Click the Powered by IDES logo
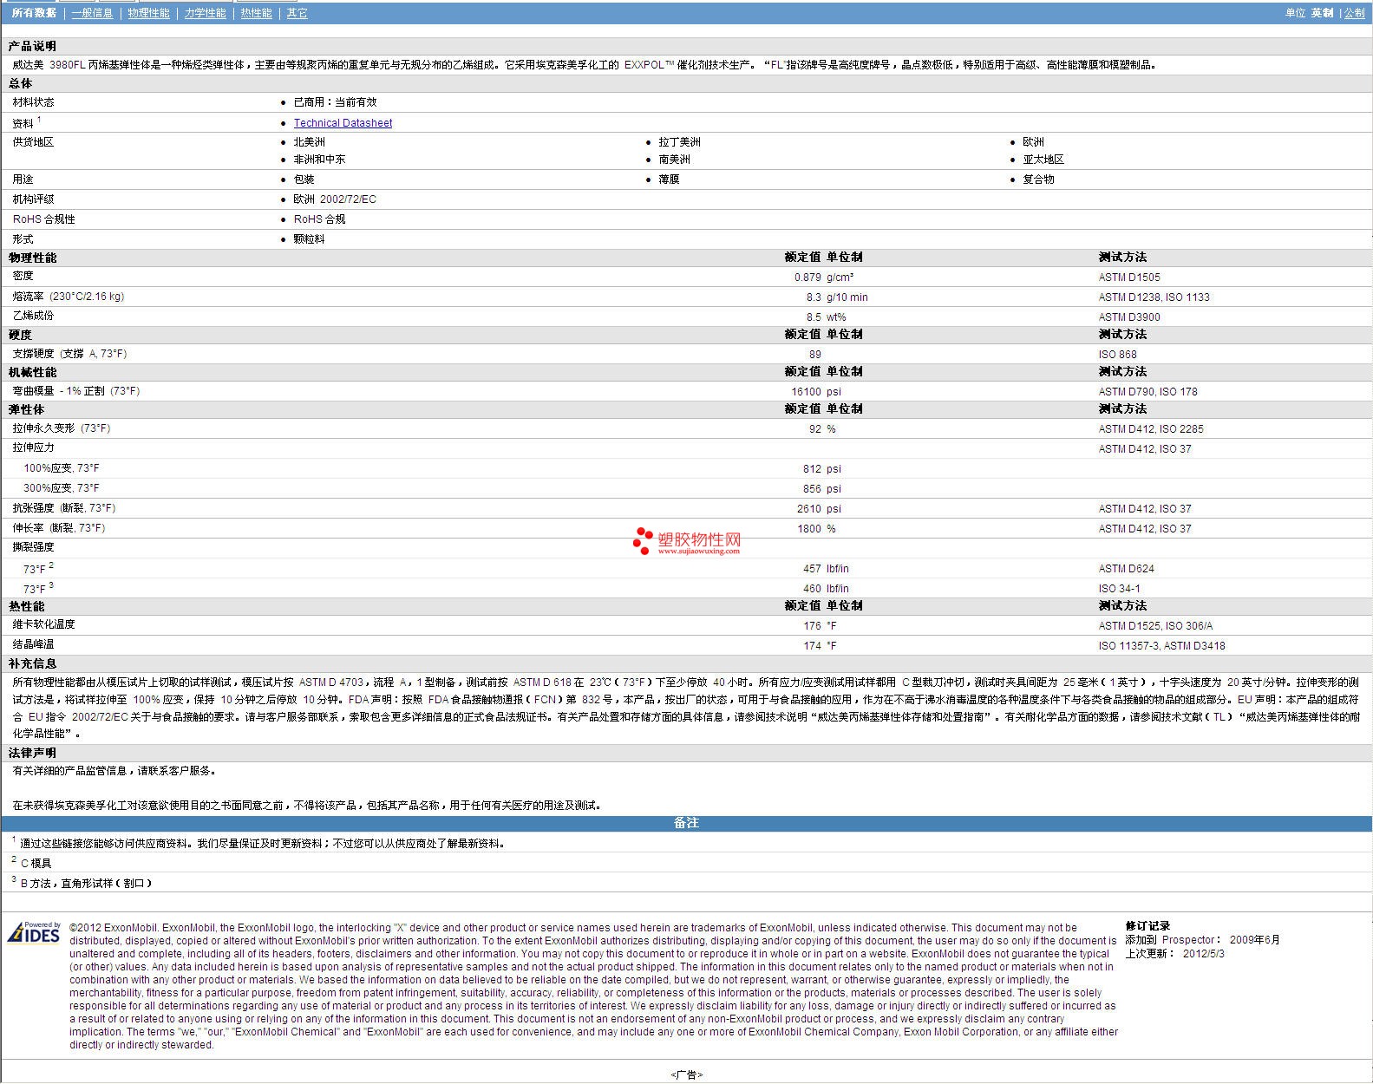 tap(34, 932)
